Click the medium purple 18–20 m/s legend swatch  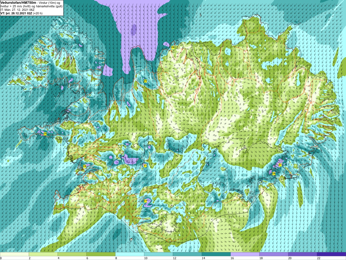point(274,254)
